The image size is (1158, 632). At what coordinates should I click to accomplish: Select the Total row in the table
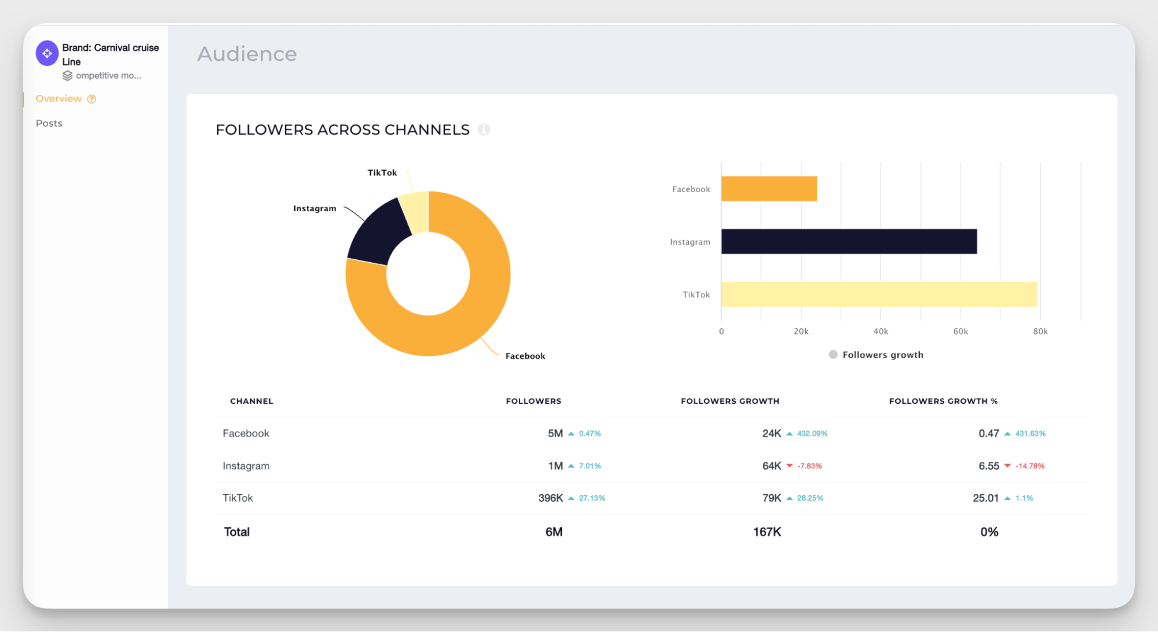[236, 531]
